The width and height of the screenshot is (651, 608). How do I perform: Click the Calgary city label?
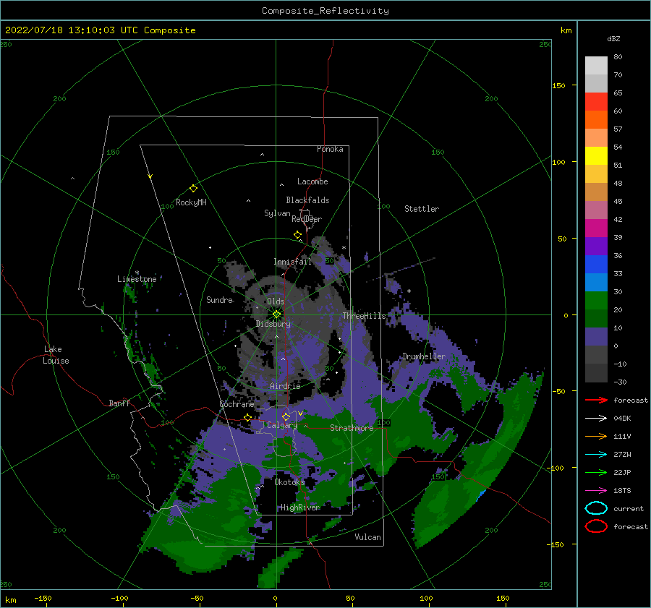point(282,425)
